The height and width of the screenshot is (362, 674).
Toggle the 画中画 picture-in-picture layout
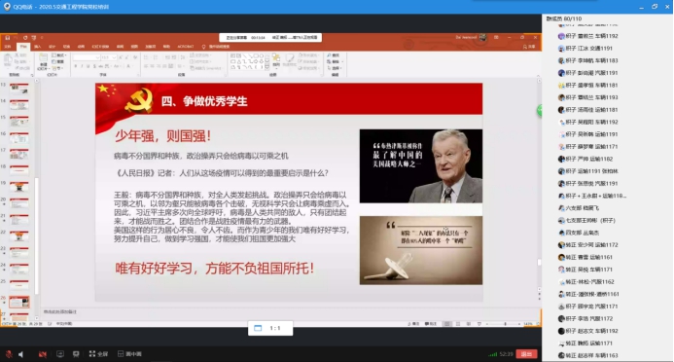[129, 354]
